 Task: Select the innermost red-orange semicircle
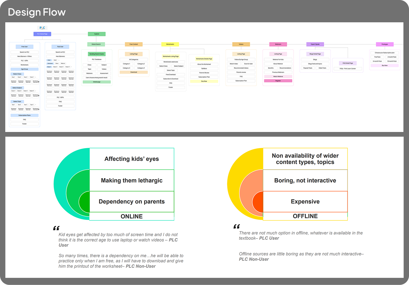coord(258,202)
